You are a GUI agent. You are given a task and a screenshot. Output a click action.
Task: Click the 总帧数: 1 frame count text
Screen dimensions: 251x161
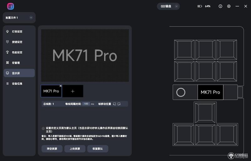pyautogui.click(x=49, y=104)
